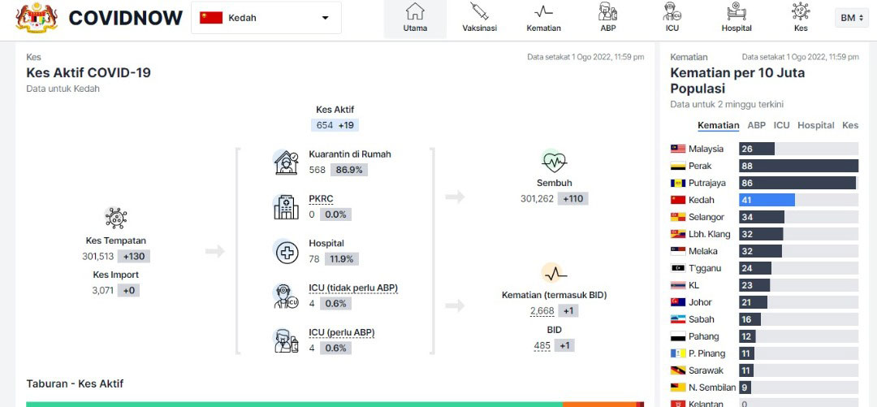Open the Utama home icon tab

415,11
